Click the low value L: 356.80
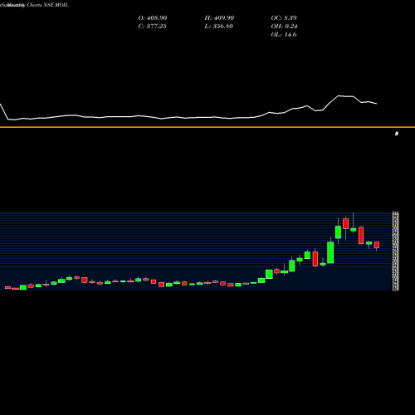The height and width of the screenshot is (415, 415). [x=218, y=27]
